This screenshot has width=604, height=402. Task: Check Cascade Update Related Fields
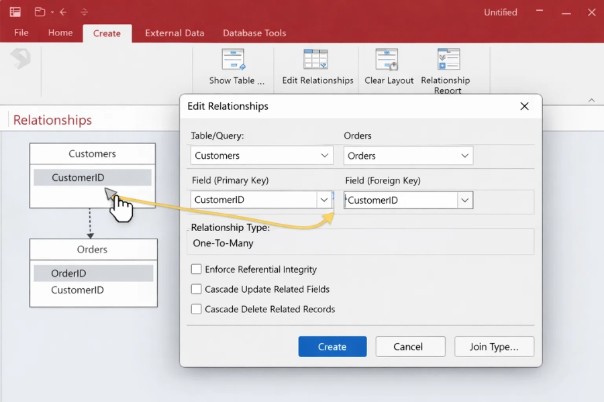(x=197, y=289)
